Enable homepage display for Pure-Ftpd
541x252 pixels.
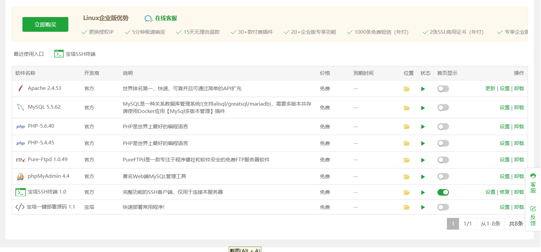point(443,160)
